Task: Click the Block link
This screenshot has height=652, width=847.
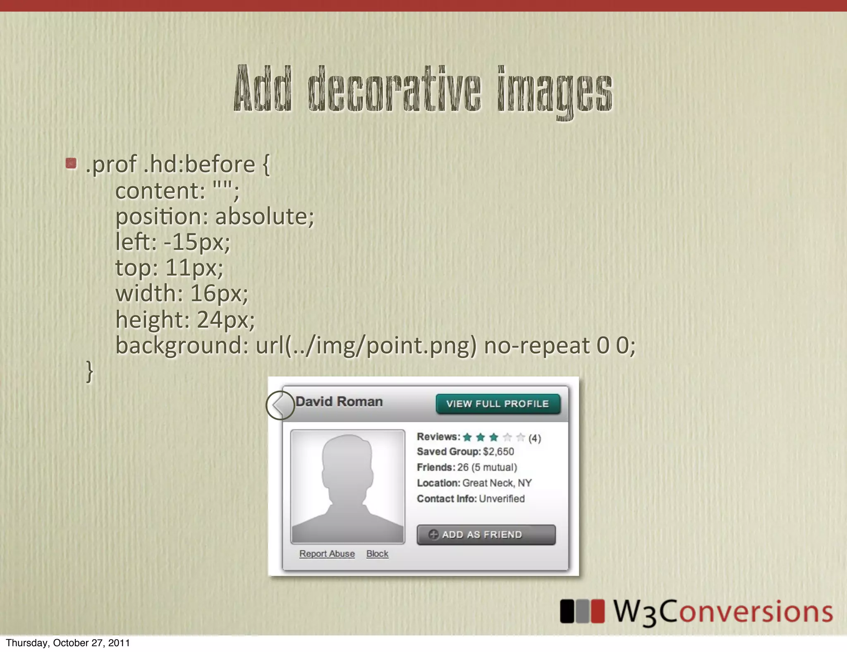Action: click(x=377, y=554)
